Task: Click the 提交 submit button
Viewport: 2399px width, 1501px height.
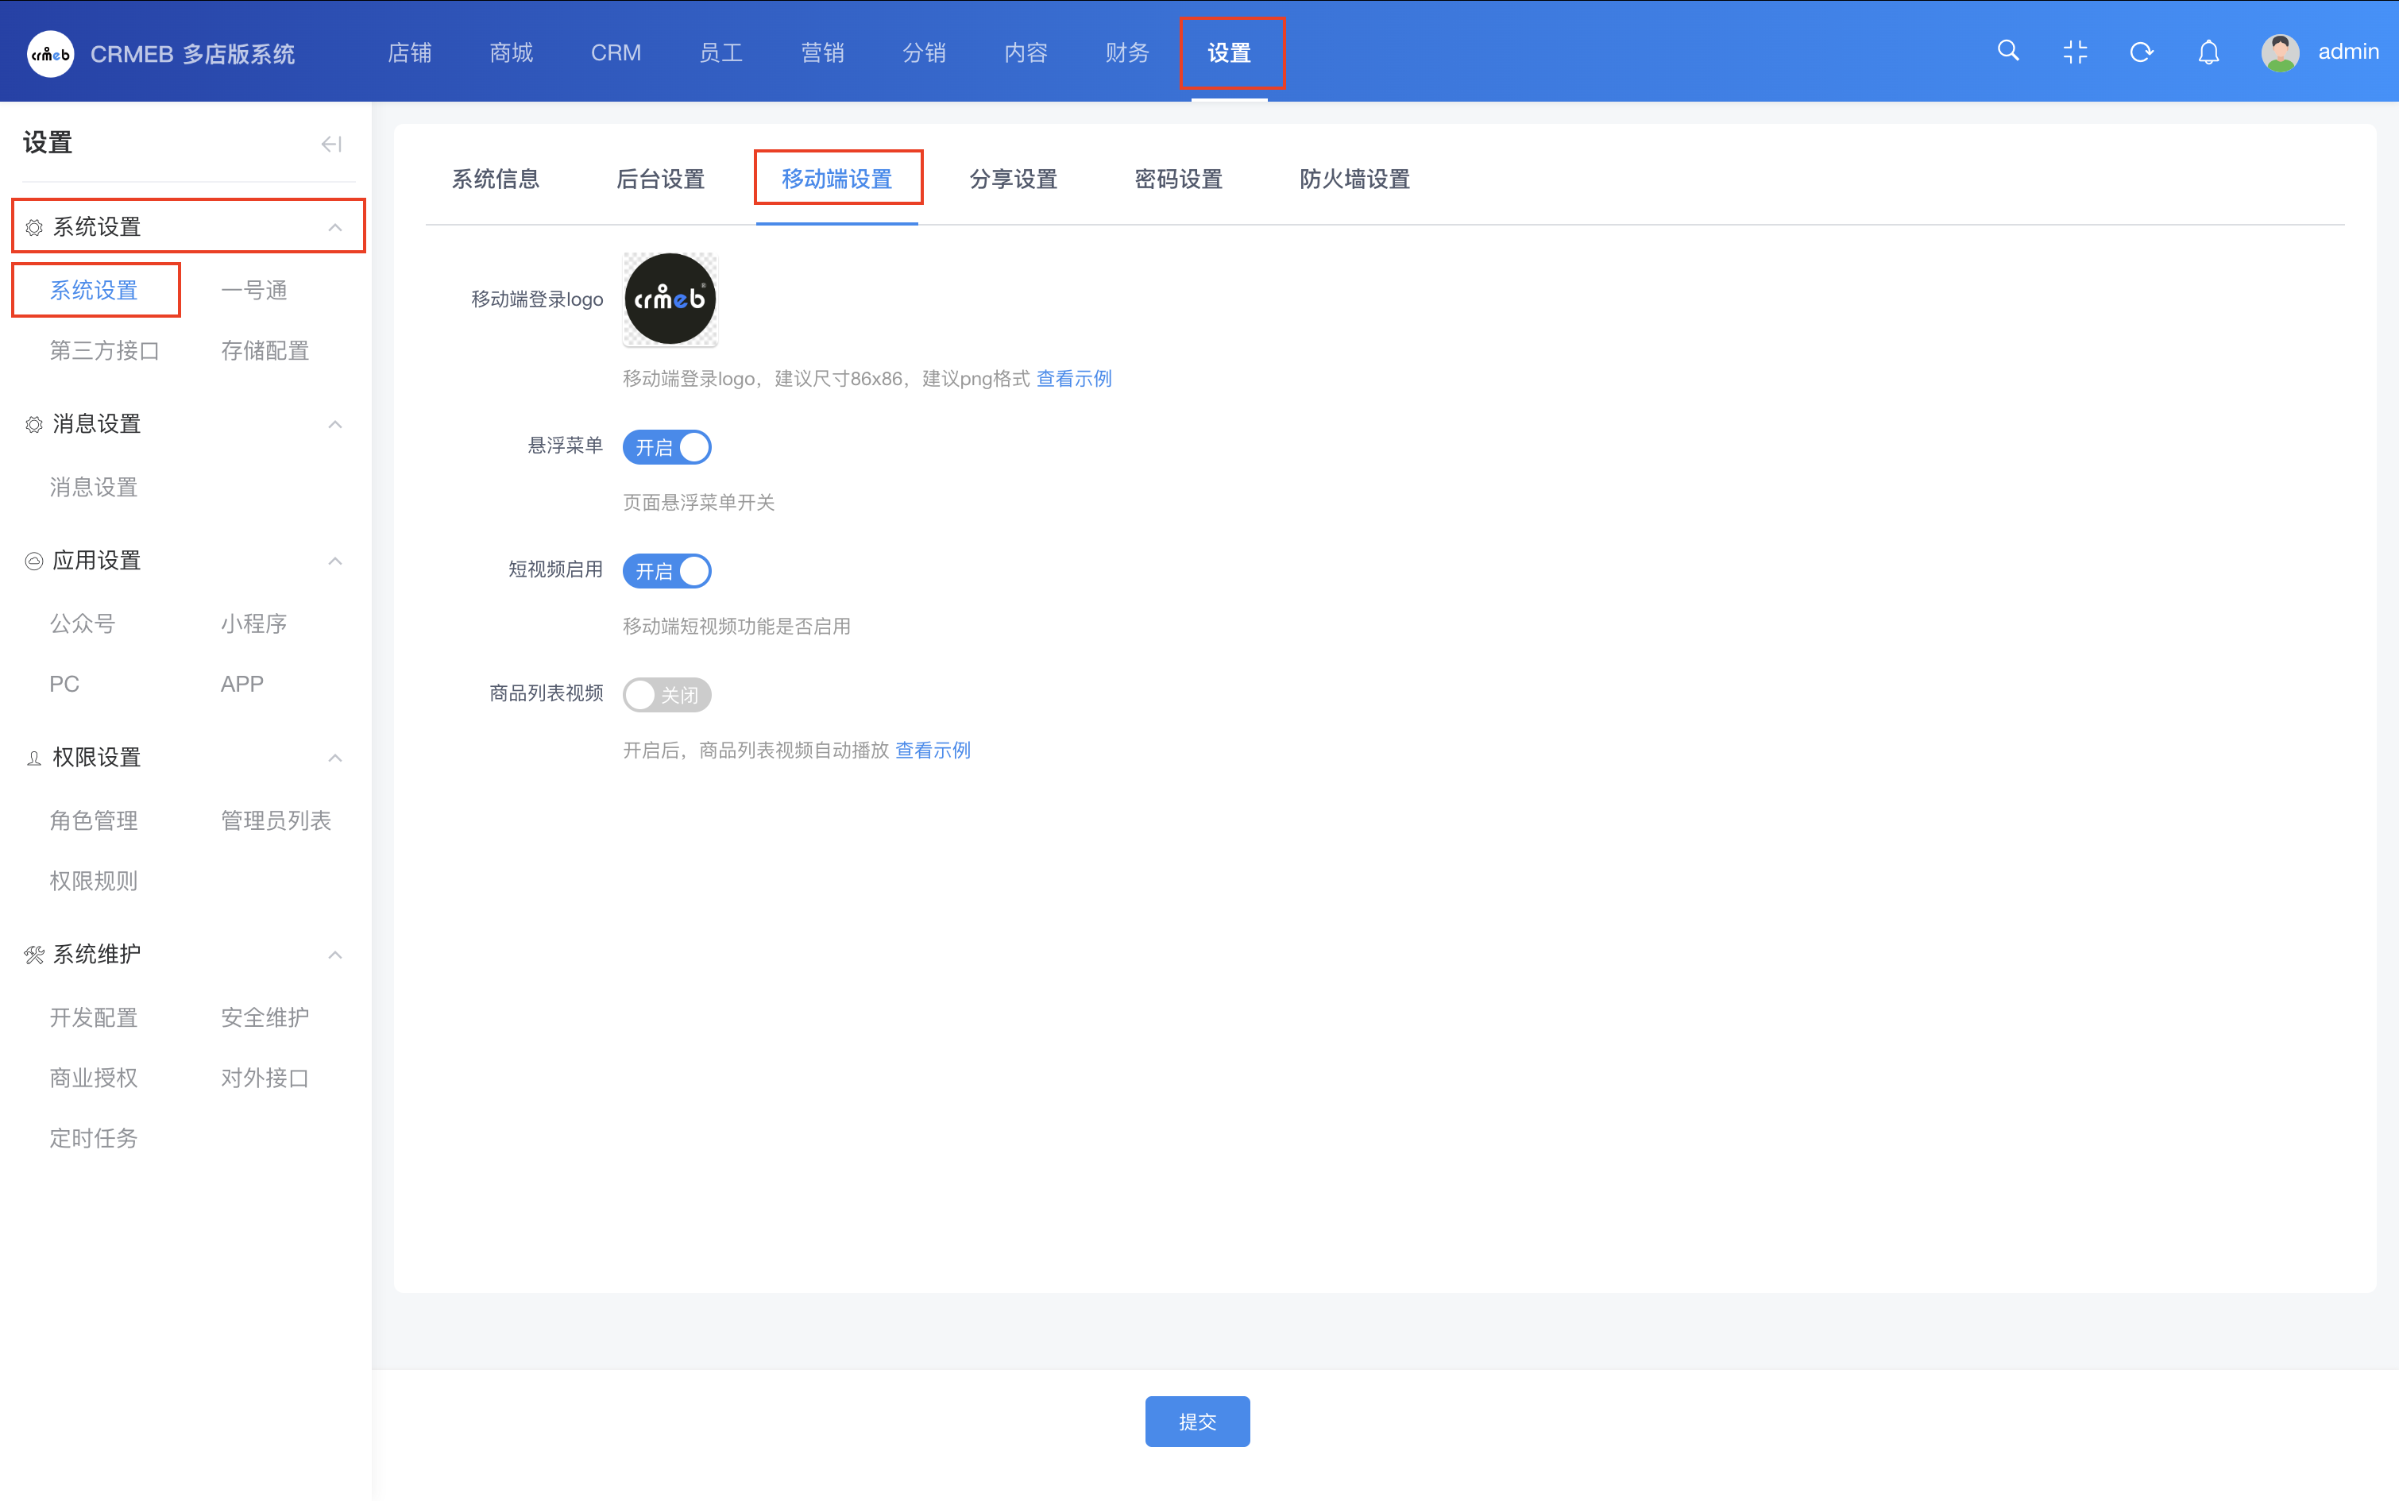Action: click(x=1198, y=1422)
